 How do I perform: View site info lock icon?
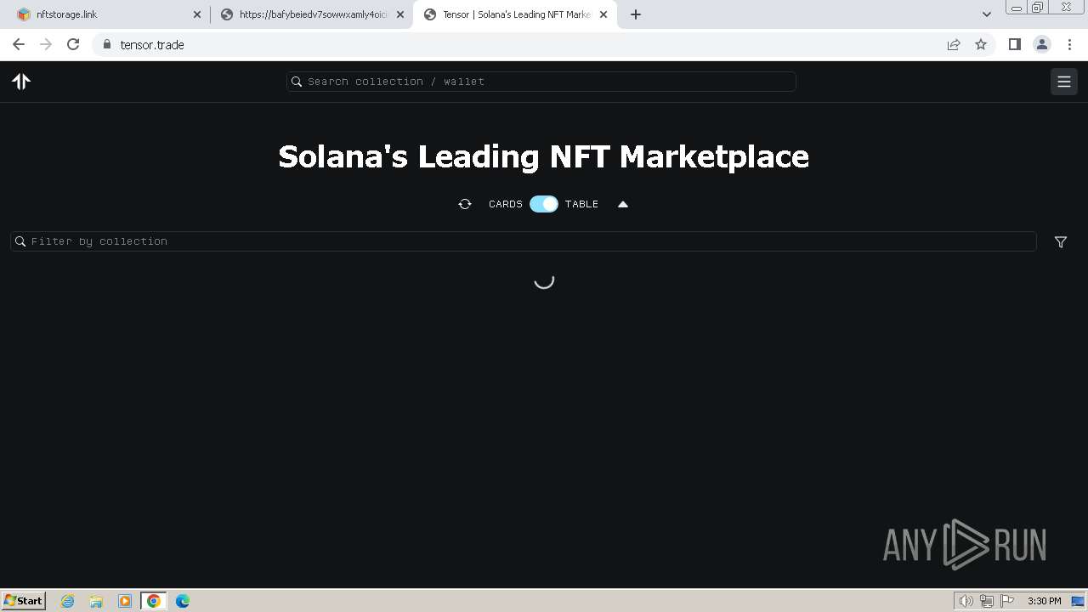pyautogui.click(x=106, y=44)
